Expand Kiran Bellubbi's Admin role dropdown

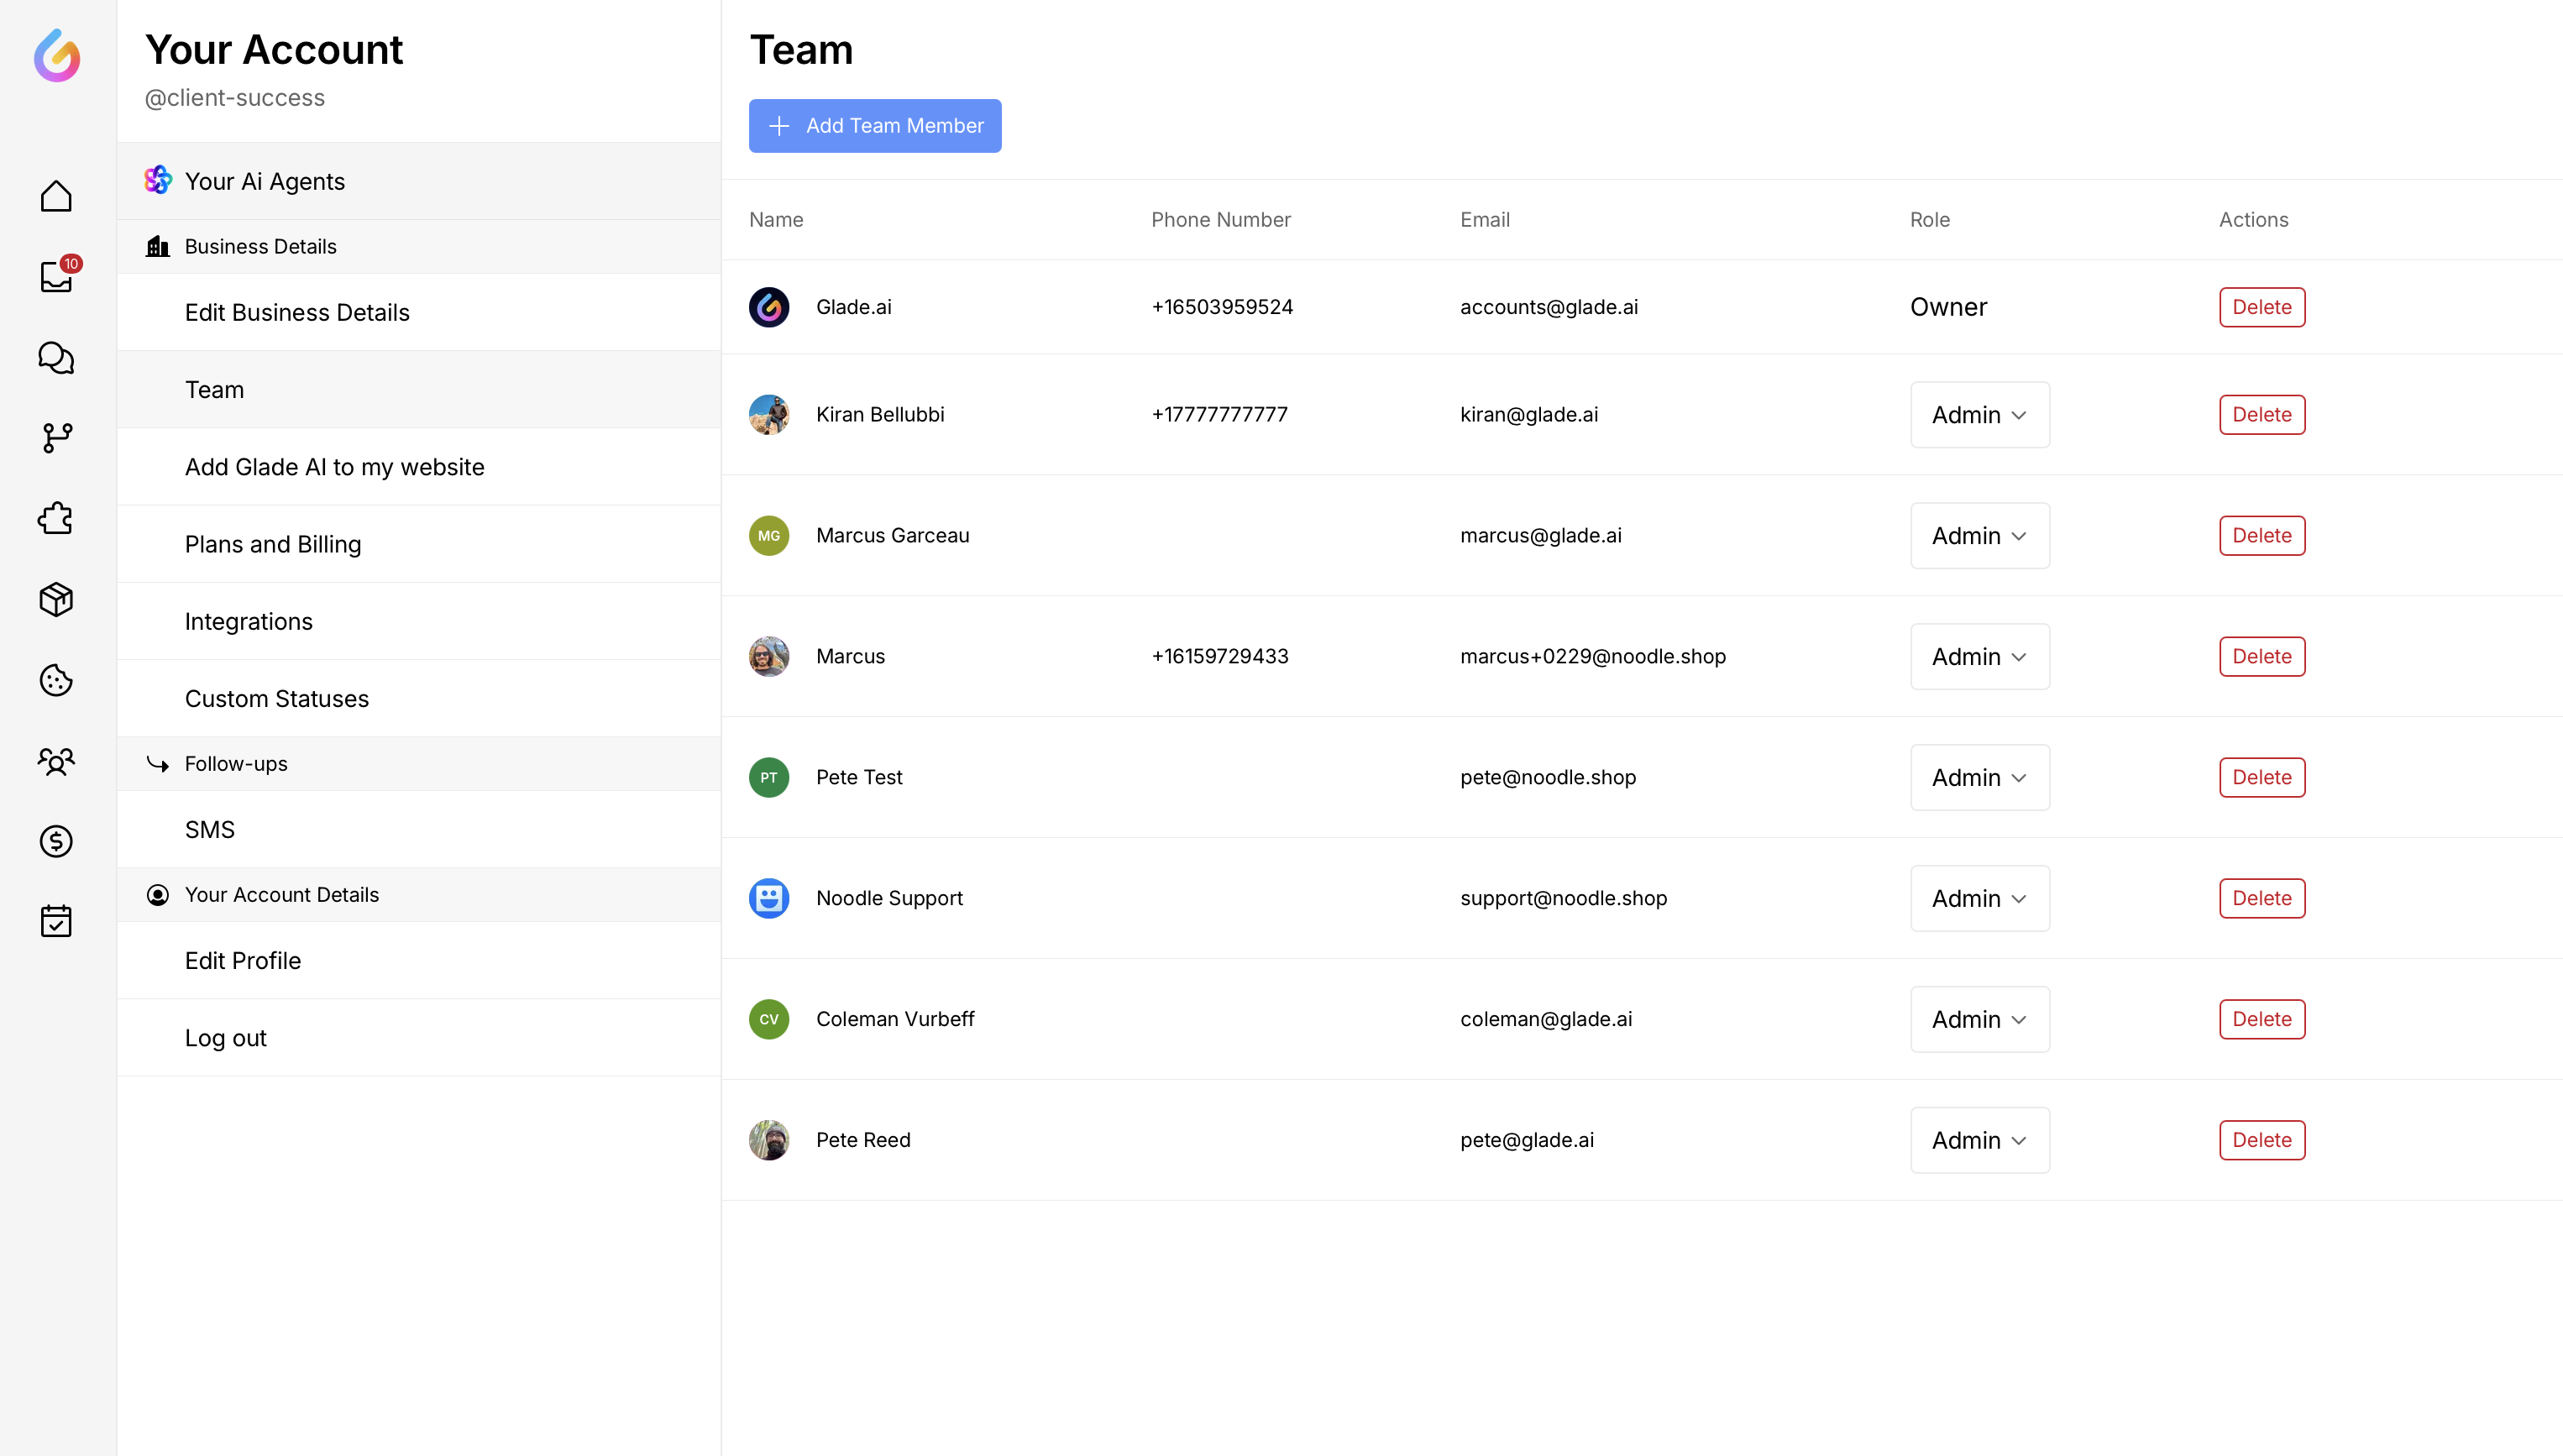[x=1979, y=415]
